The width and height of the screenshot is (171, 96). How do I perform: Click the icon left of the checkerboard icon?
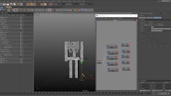[46, 10]
